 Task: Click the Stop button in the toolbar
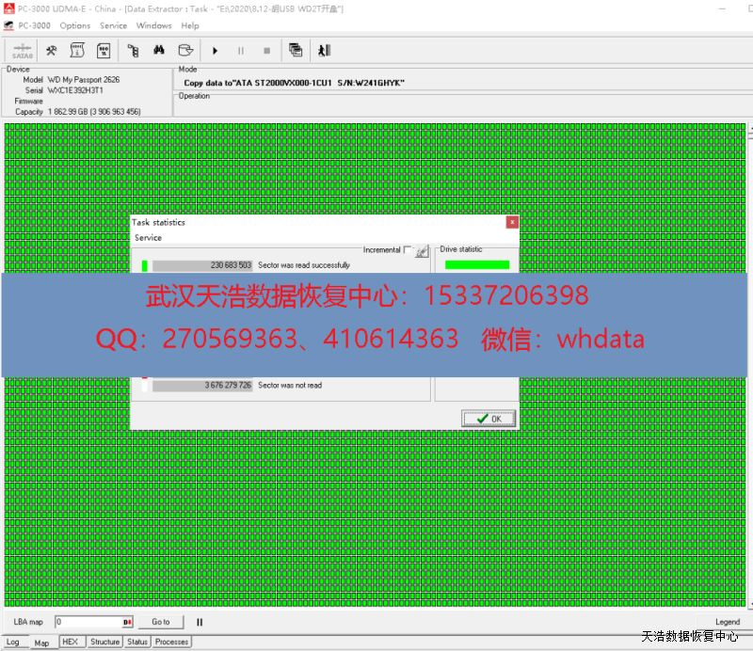[266, 51]
